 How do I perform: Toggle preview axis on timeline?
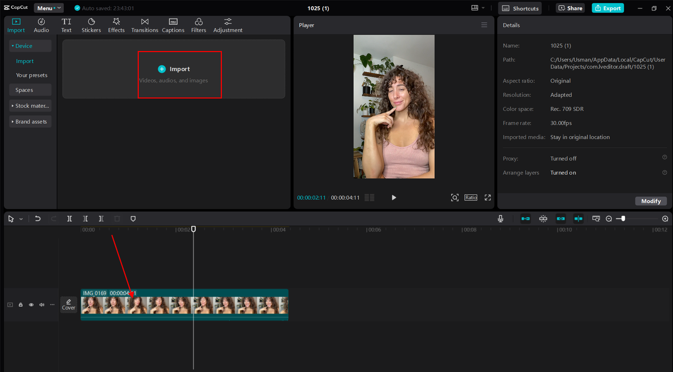click(x=578, y=219)
